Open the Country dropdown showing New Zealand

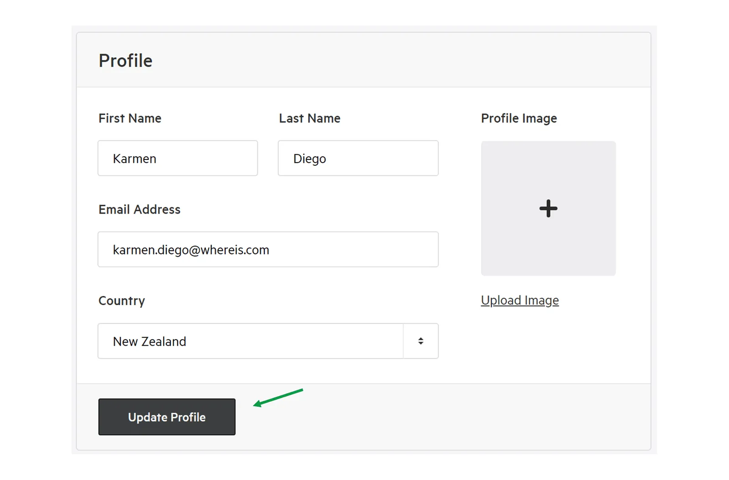point(268,341)
